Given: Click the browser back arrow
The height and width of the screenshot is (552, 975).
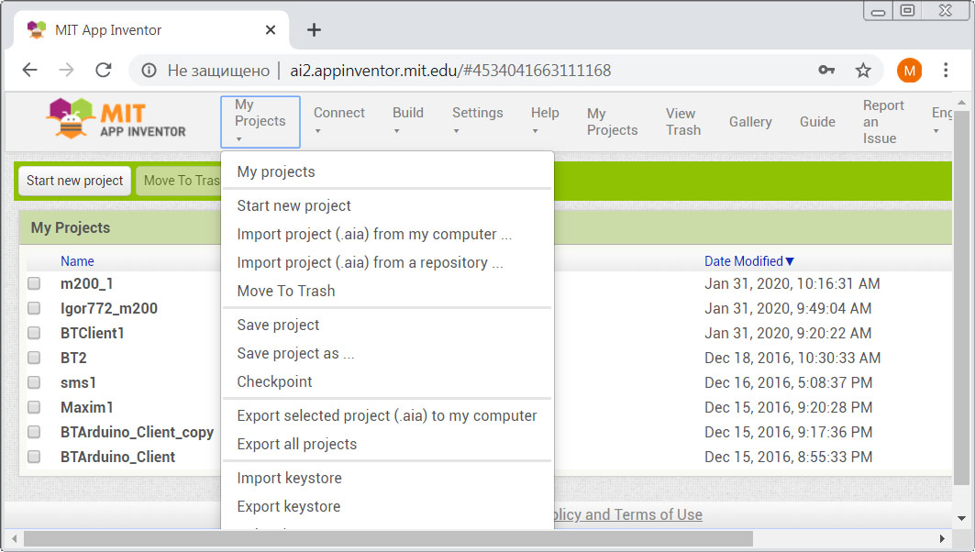Looking at the screenshot, I should click(x=29, y=71).
